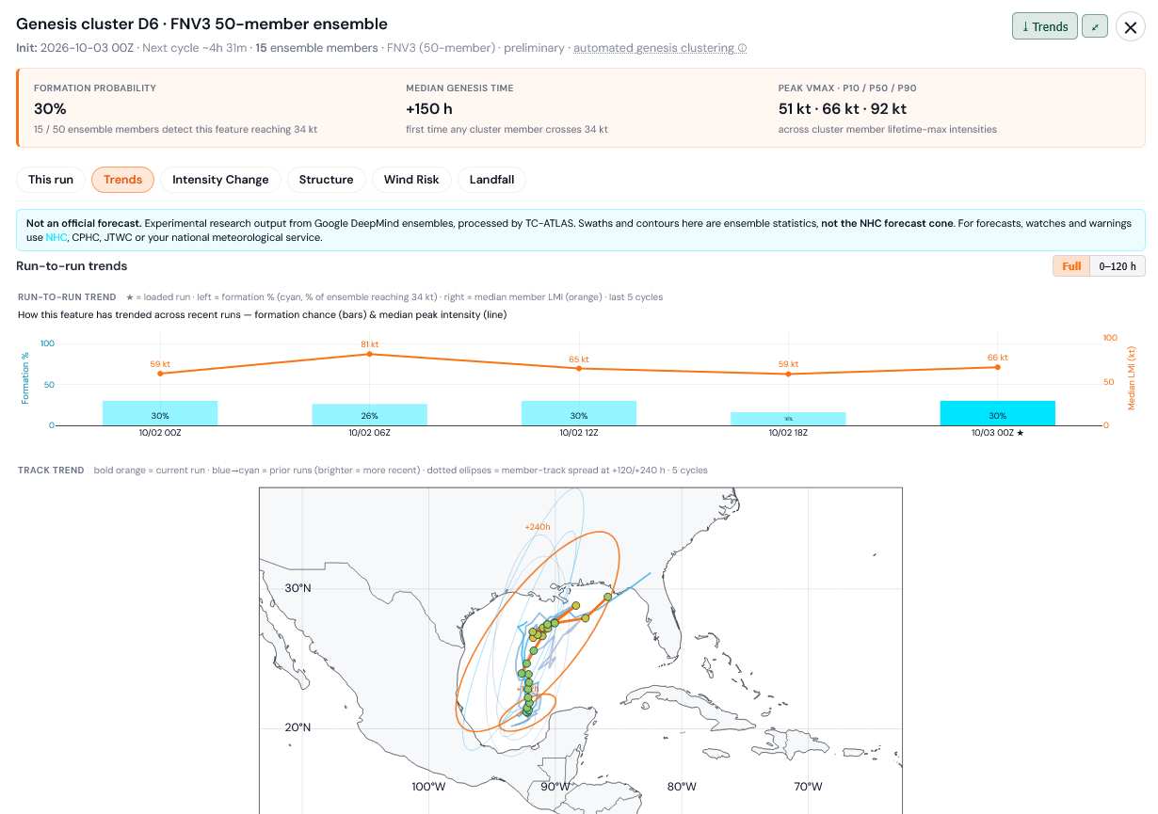1158x814 pixels.
Task: Open the automated genesis clustering info link
Action: pyautogui.click(x=660, y=48)
